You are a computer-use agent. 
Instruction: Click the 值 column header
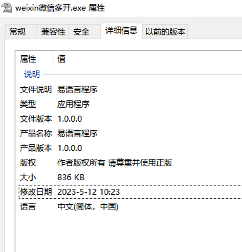click(x=61, y=59)
